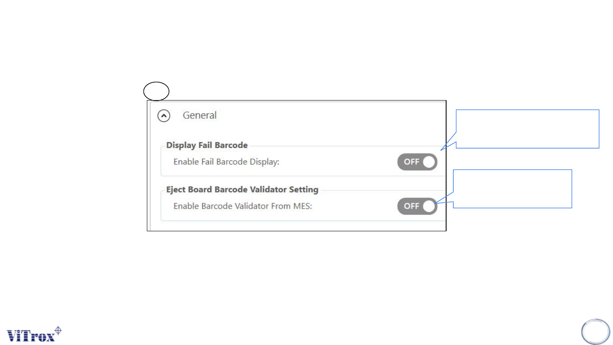The width and height of the screenshot is (613, 345).
Task: Click the Enable Fail Barcode Display label
Action: coord(226,162)
